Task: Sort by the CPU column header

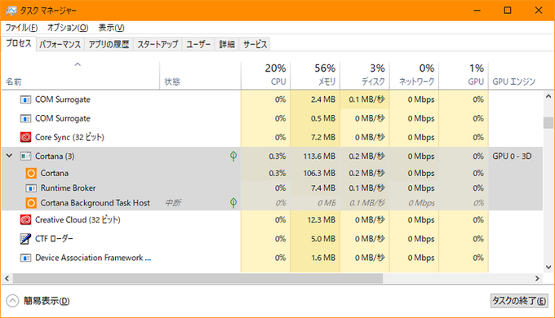Action: 265,75
